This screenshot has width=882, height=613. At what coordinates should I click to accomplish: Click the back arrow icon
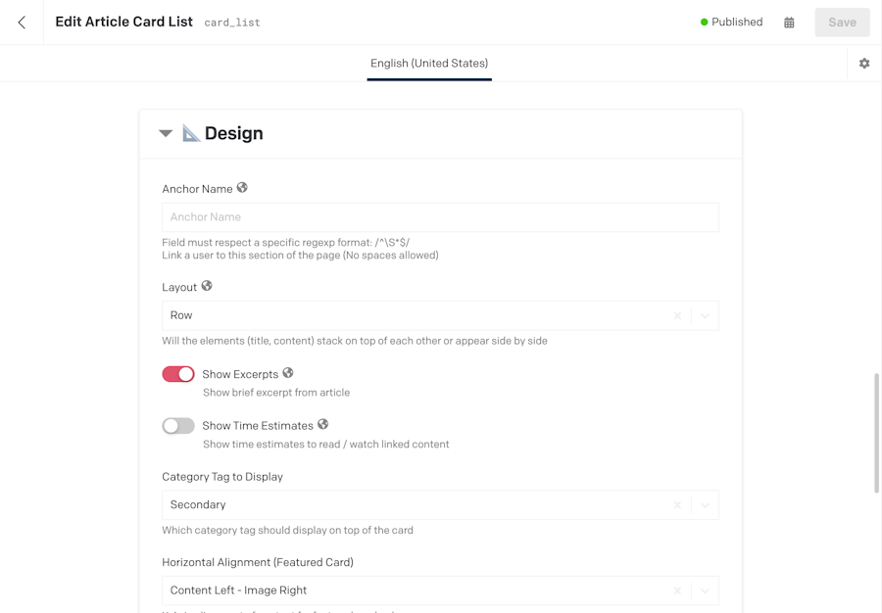click(22, 23)
